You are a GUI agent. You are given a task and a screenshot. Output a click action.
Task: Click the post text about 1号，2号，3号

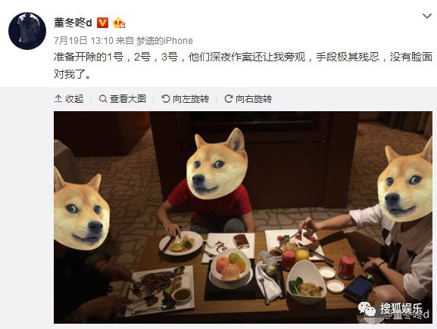point(243,65)
